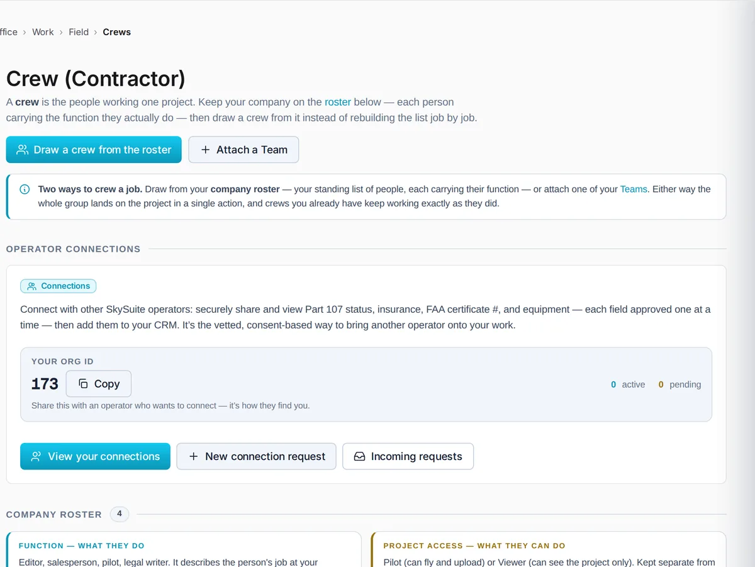Click the Crew (Contractor) page heading
The width and height of the screenshot is (755, 567).
coord(96,79)
